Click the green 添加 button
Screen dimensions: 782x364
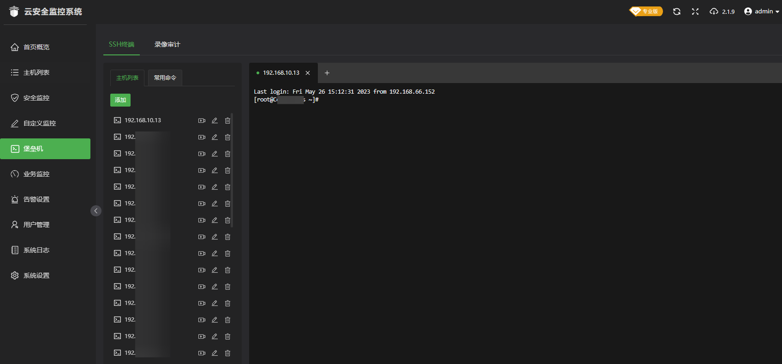pos(120,100)
